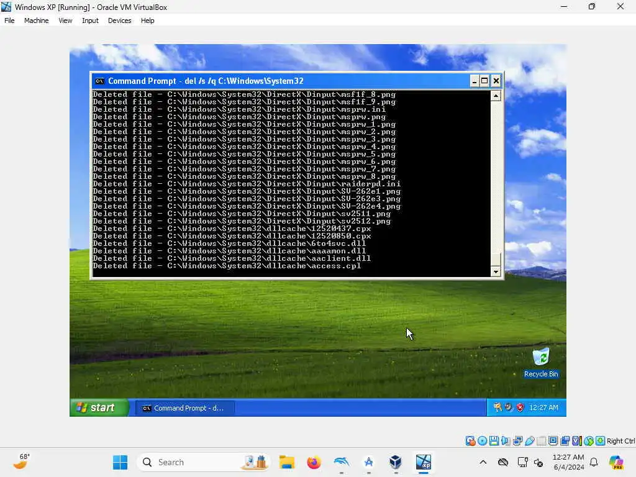Click the Windows taskbar Search box

[203, 462]
